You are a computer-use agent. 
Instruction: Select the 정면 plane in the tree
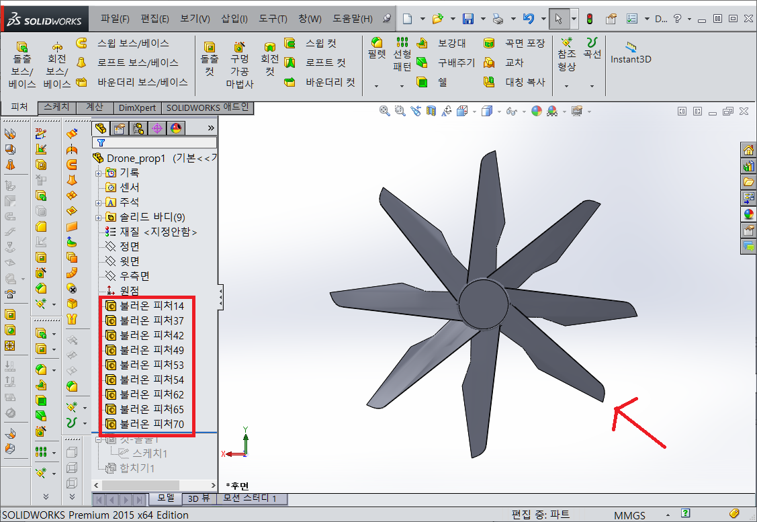pos(123,247)
